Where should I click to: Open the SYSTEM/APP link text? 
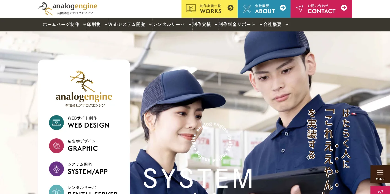click(88, 172)
